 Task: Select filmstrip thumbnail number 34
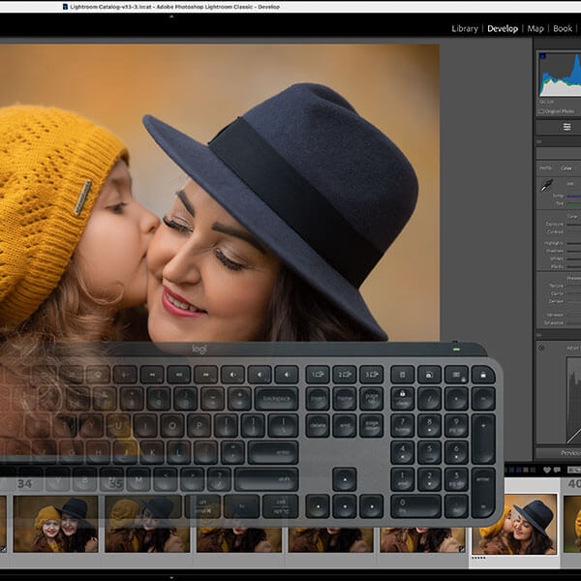pyautogui.click(x=55, y=525)
